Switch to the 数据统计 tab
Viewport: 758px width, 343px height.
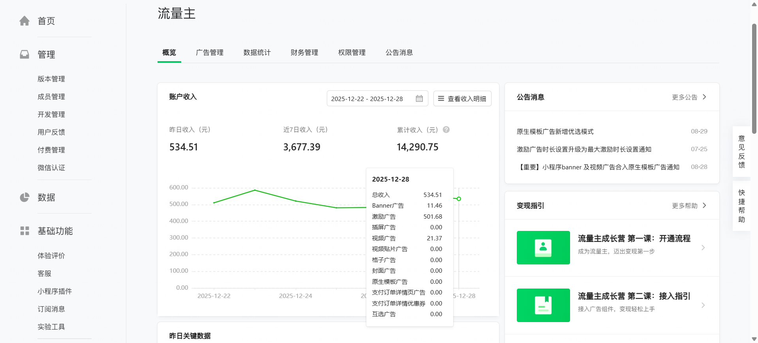click(x=257, y=52)
